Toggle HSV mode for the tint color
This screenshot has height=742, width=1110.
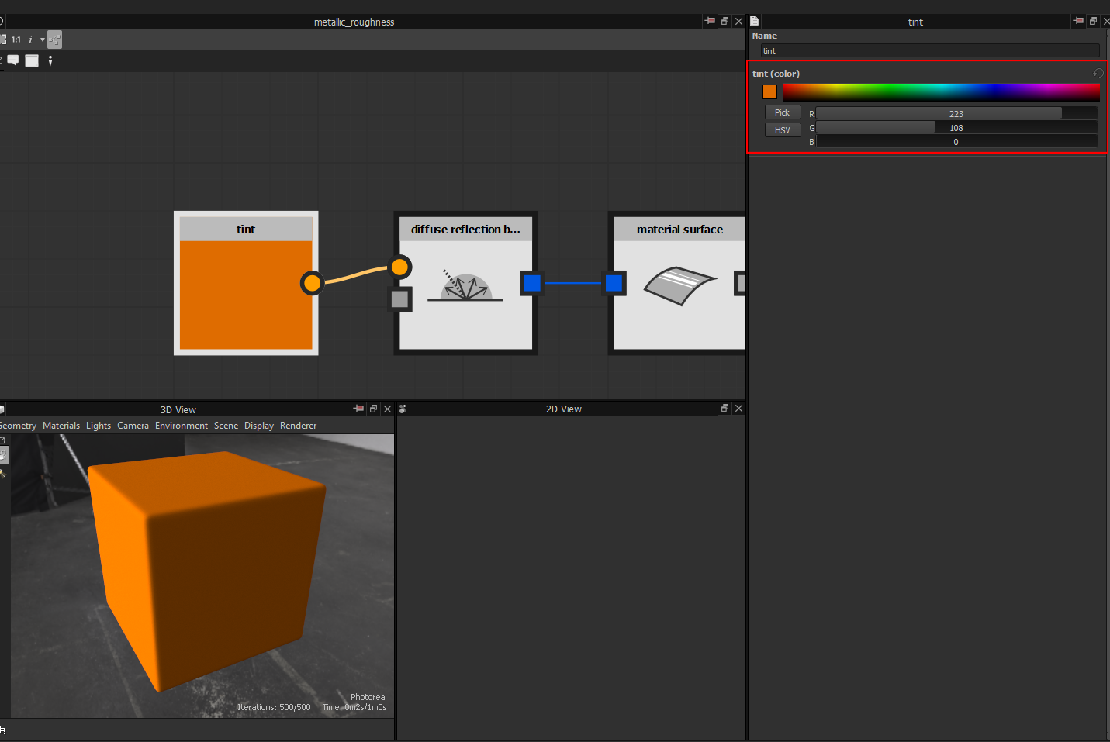782,129
